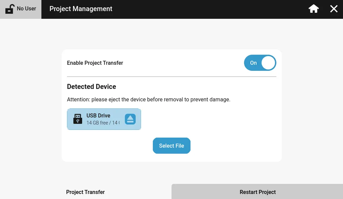Click the white knob of the On switch

[x=268, y=63]
